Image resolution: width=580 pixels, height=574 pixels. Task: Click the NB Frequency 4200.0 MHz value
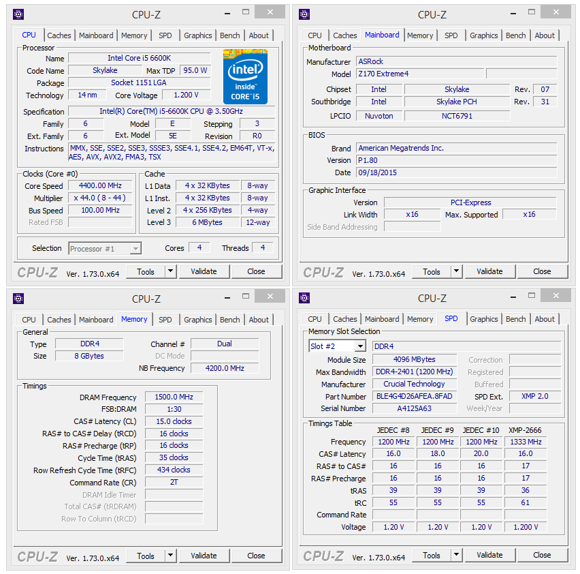click(225, 368)
